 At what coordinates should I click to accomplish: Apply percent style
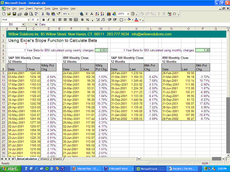coord(88,20)
